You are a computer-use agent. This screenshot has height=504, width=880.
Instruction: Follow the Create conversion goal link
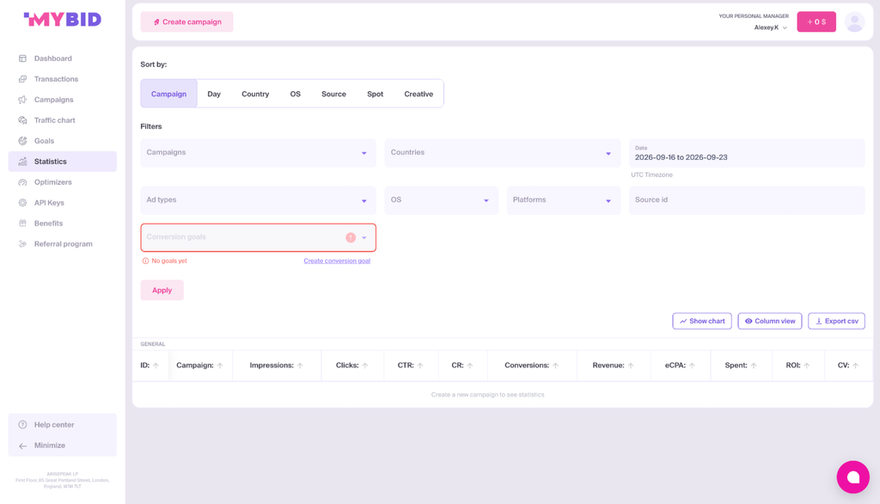coord(337,261)
